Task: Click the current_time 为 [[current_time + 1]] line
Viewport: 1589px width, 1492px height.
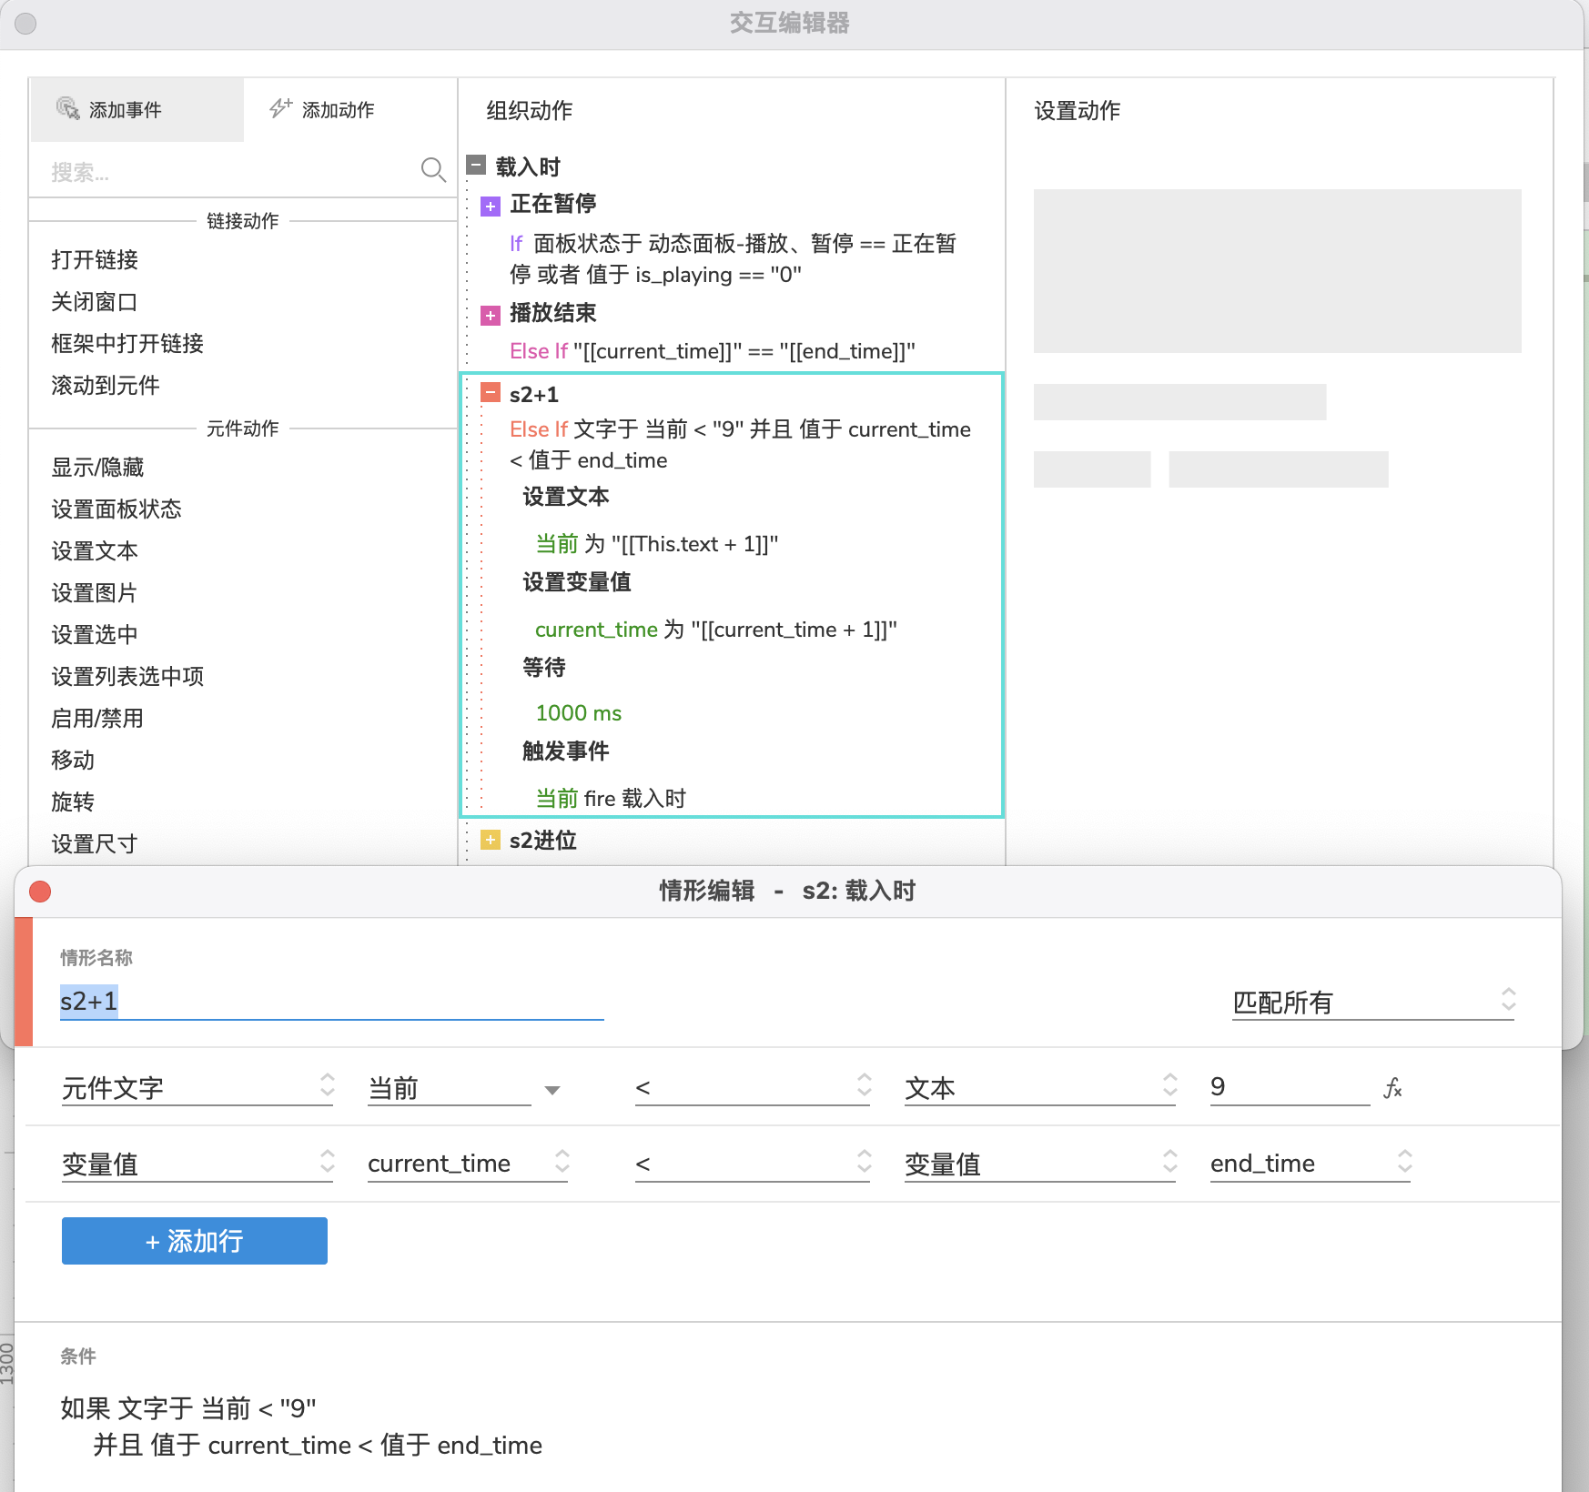Action: point(716,629)
